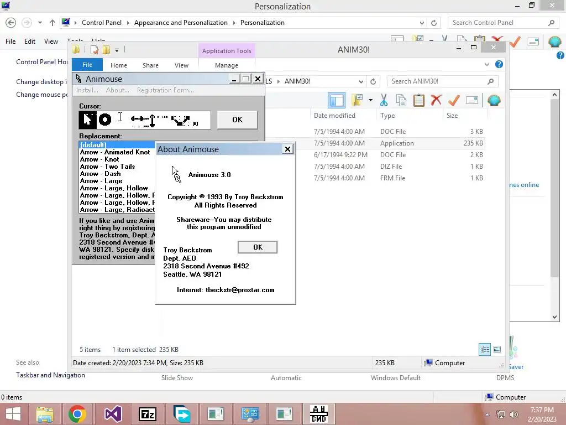Switch to details view icon in ANIM30! status bar
Screen dimensions: 566x425
click(485, 349)
